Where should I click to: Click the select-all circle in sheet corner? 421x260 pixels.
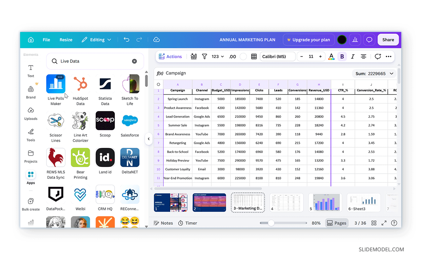158,84
